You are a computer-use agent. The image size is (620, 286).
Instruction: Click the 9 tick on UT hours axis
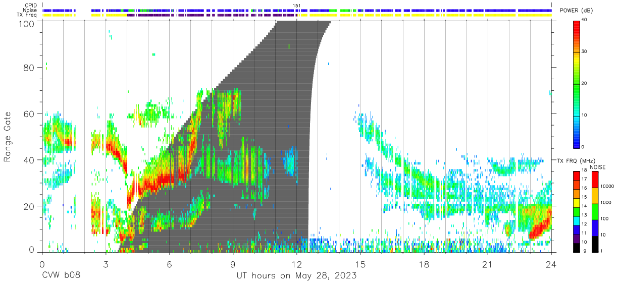point(233,264)
